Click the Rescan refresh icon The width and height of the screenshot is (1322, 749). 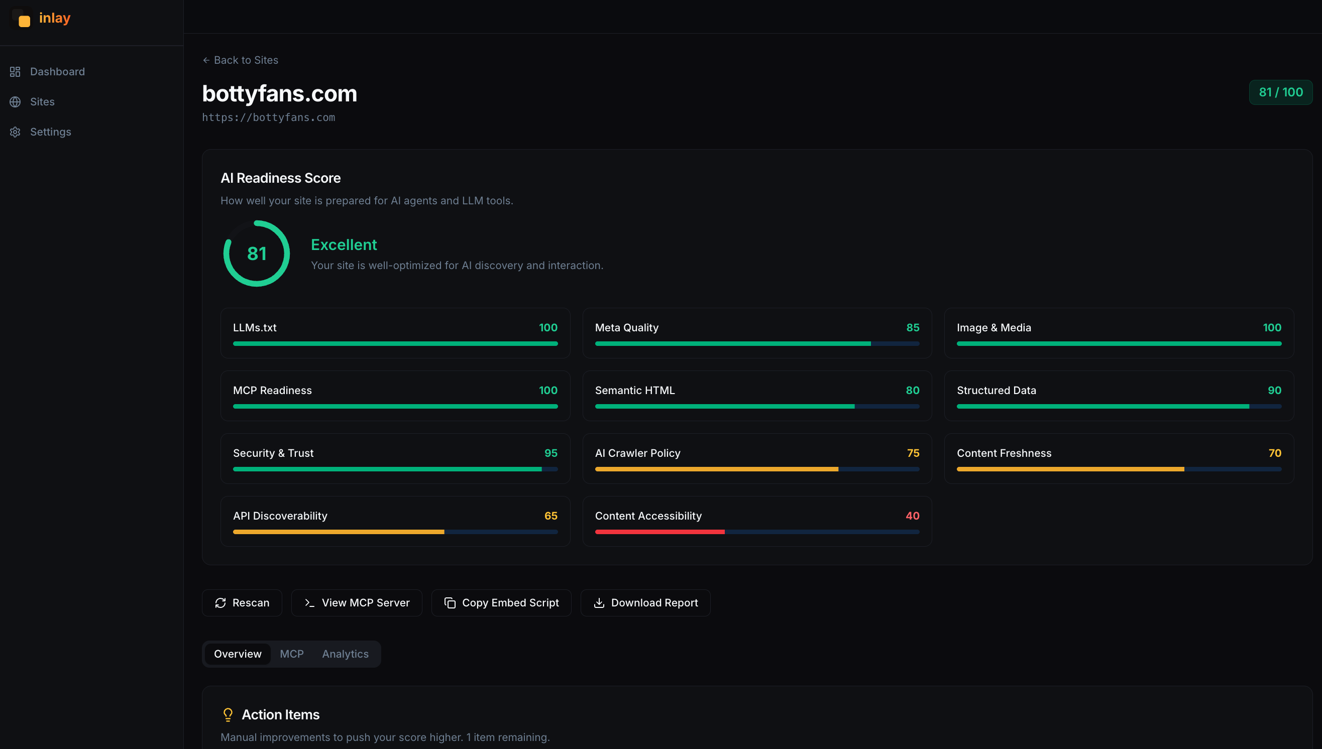[220, 603]
